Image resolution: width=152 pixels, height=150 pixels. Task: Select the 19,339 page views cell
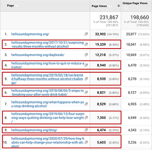click(x=100, y=45)
